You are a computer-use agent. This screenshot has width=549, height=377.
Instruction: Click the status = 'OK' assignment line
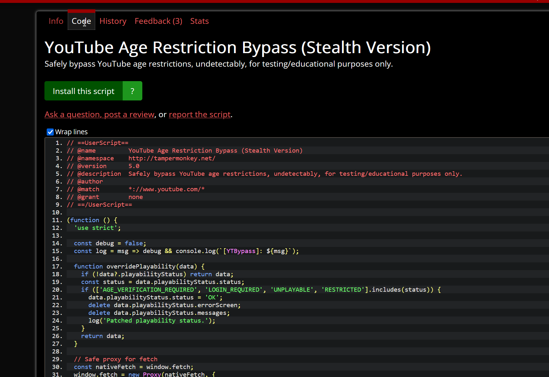point(156,297)
